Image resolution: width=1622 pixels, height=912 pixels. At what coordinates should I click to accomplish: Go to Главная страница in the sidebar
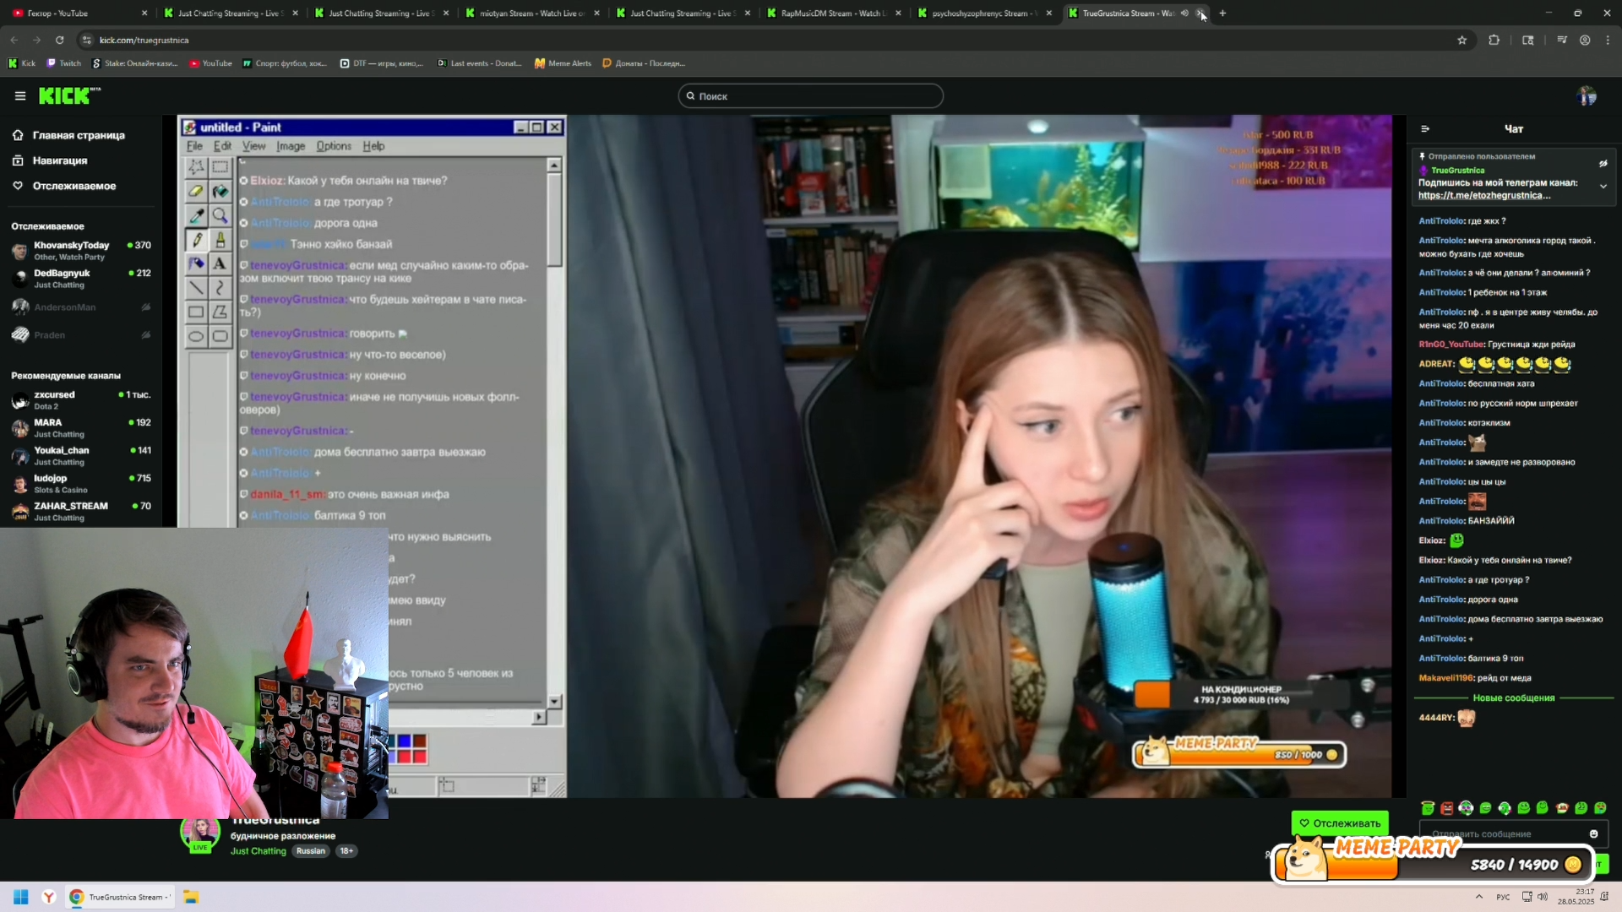(78, 135)
